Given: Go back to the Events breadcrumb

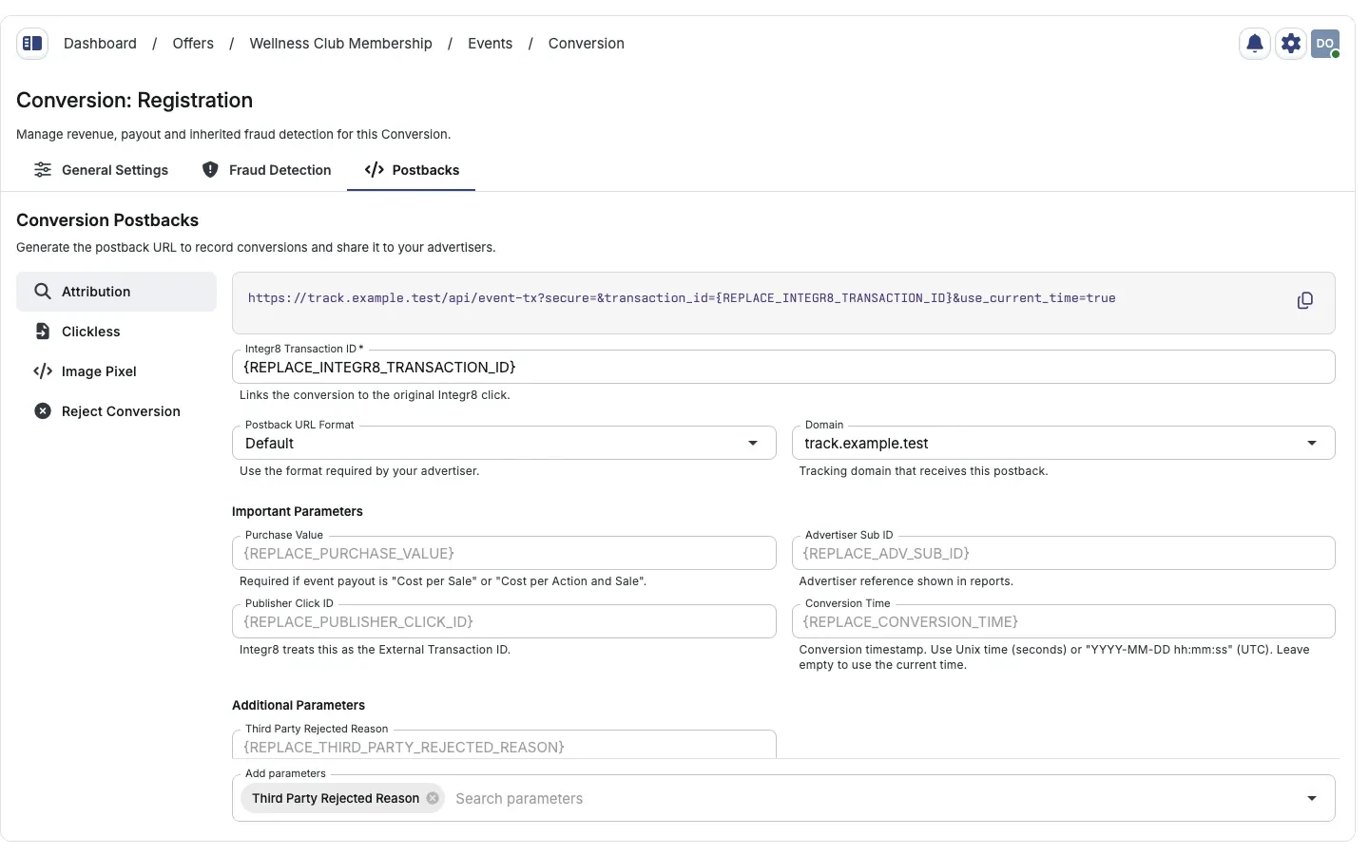Looking at the screenshot, I should click(490, 44).
